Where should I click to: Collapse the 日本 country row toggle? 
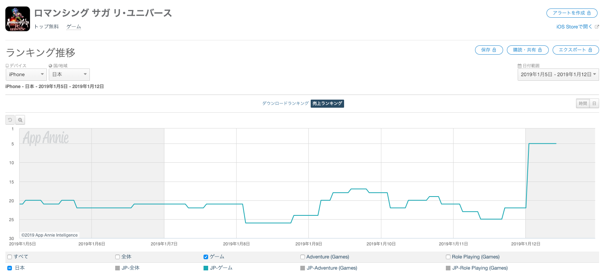coord(10,268)
